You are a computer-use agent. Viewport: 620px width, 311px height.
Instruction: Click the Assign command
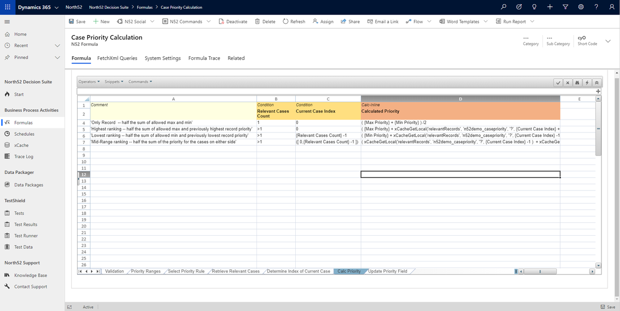point(323,22)
